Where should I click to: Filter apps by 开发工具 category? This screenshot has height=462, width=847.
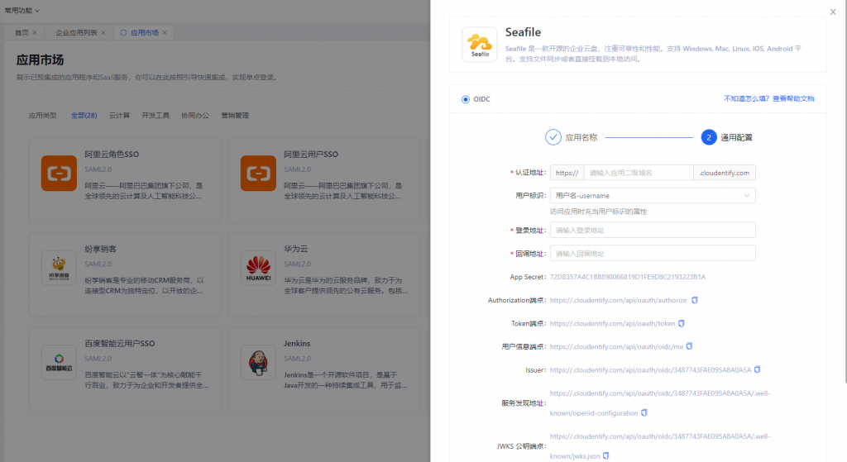point(156,116)
